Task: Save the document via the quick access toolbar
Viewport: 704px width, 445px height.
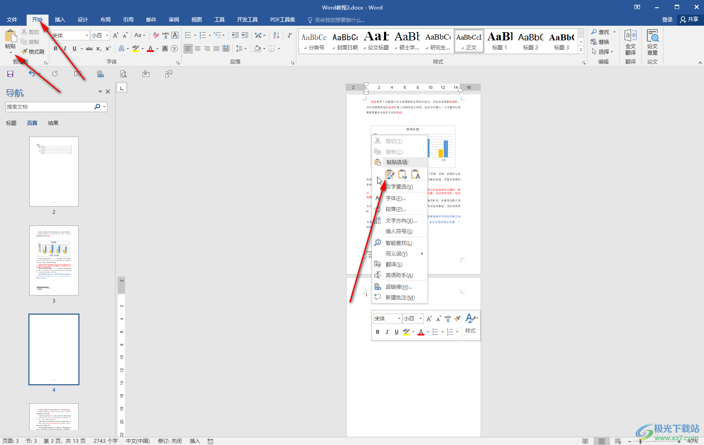Action: click(10, 74)
